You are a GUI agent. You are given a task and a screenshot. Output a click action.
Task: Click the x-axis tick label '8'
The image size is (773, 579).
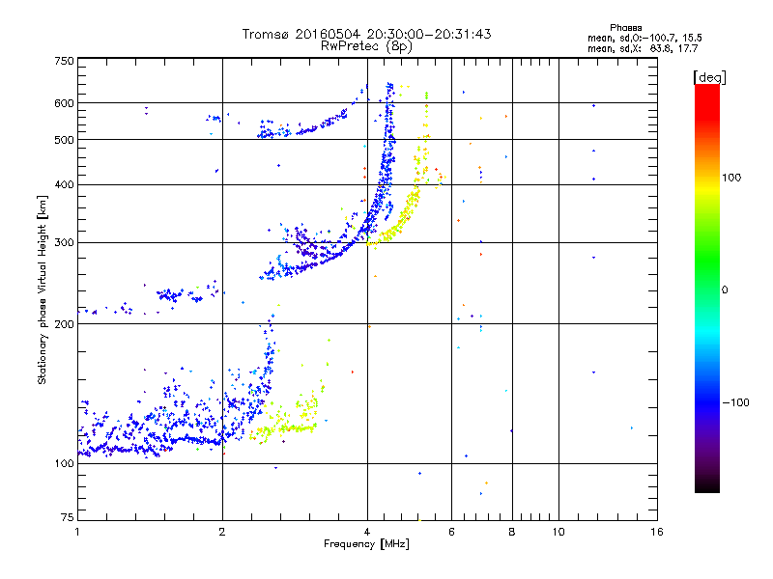(x=512, y=532)
